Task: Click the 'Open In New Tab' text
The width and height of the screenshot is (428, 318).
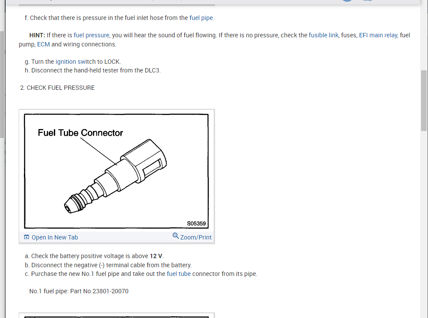Action: tap(55, 237)
